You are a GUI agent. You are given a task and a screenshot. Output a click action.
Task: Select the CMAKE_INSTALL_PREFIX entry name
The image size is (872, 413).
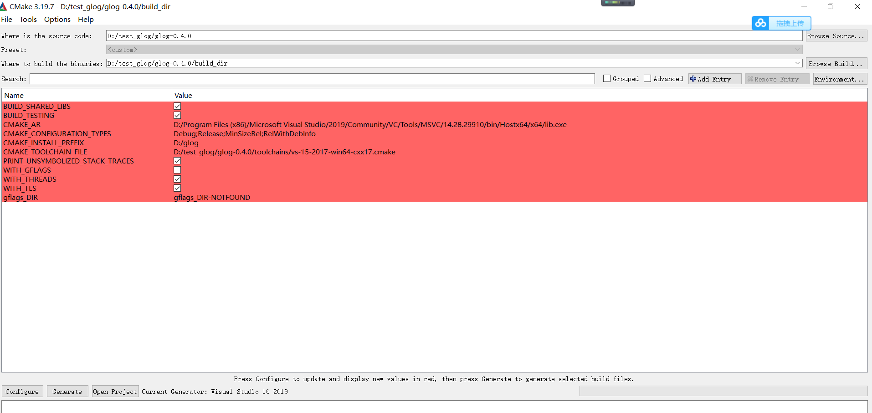point(44,143)
